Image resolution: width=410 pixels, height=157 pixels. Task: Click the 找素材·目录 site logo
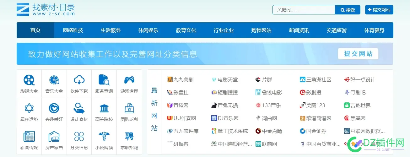tap(46, 9)
